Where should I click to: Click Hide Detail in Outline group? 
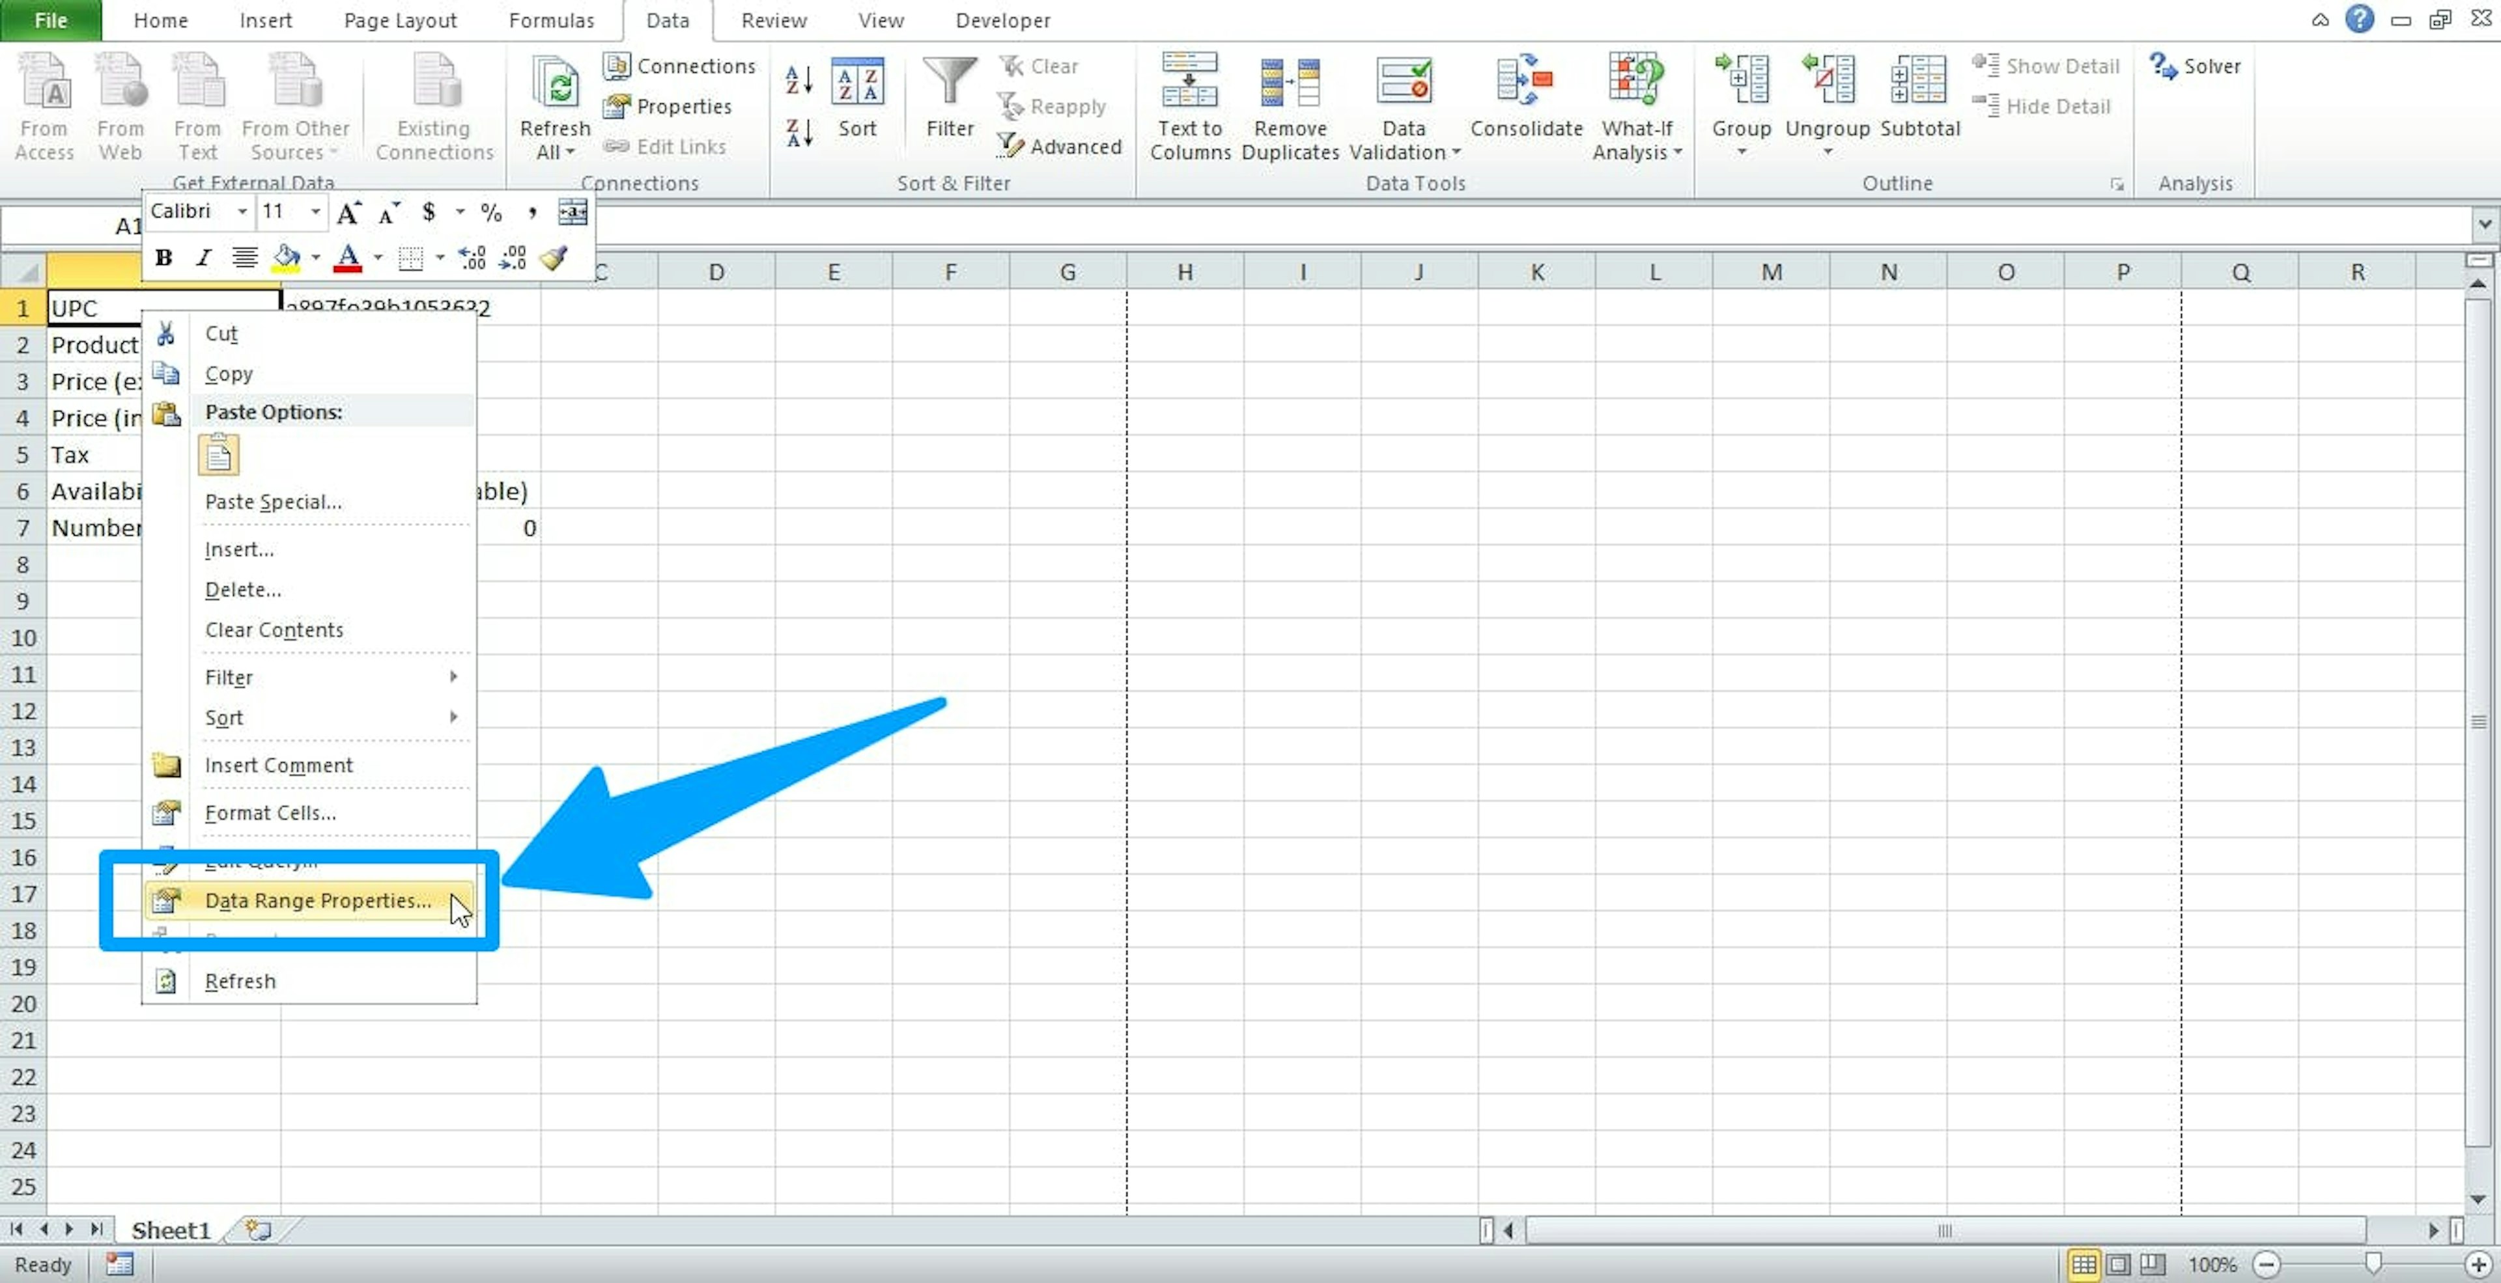(x=2042, y=106)
